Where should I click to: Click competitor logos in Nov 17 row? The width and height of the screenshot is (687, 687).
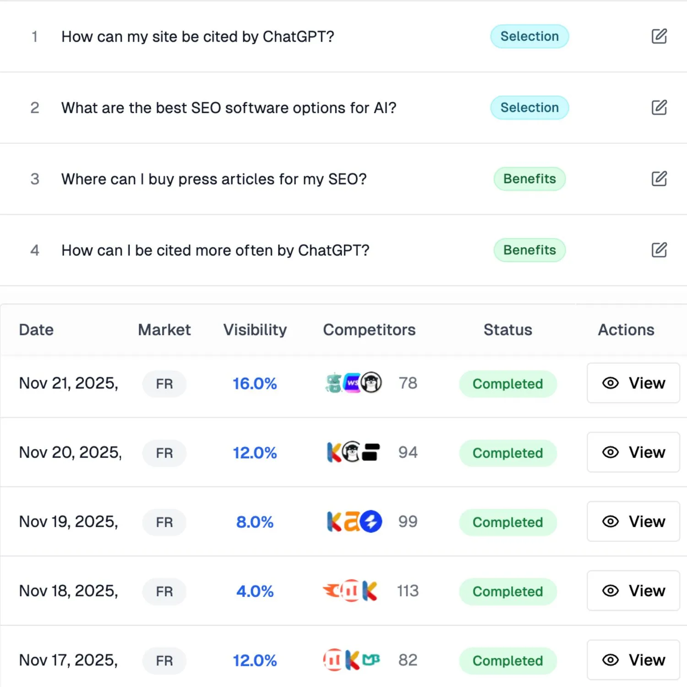tap(351, 660)
